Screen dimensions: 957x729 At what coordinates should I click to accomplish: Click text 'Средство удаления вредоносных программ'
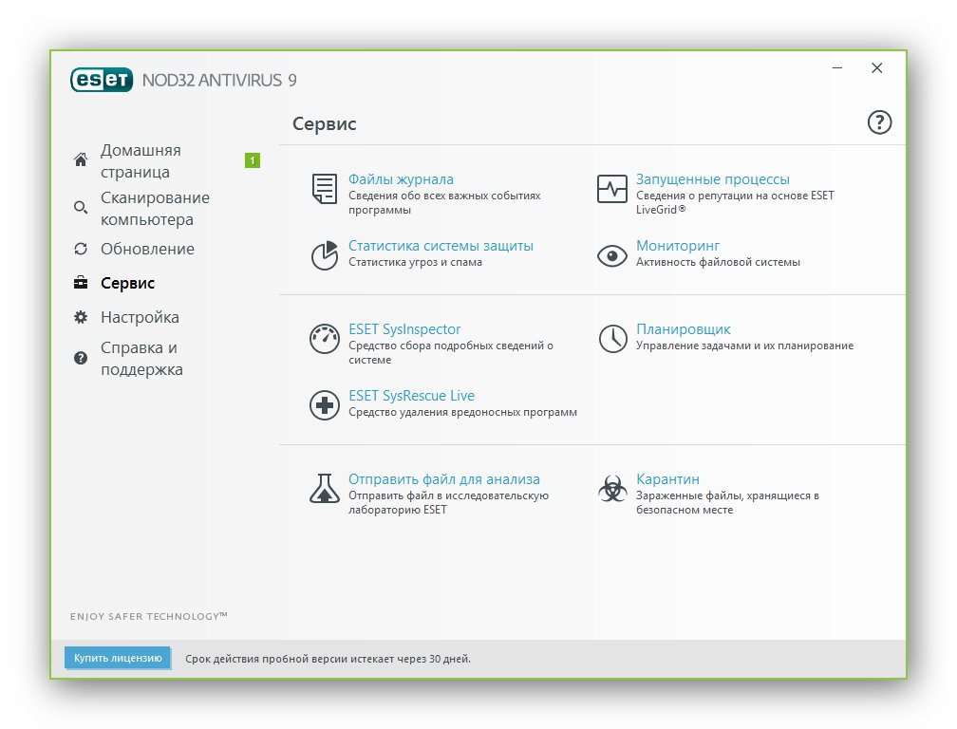[462, 412]
